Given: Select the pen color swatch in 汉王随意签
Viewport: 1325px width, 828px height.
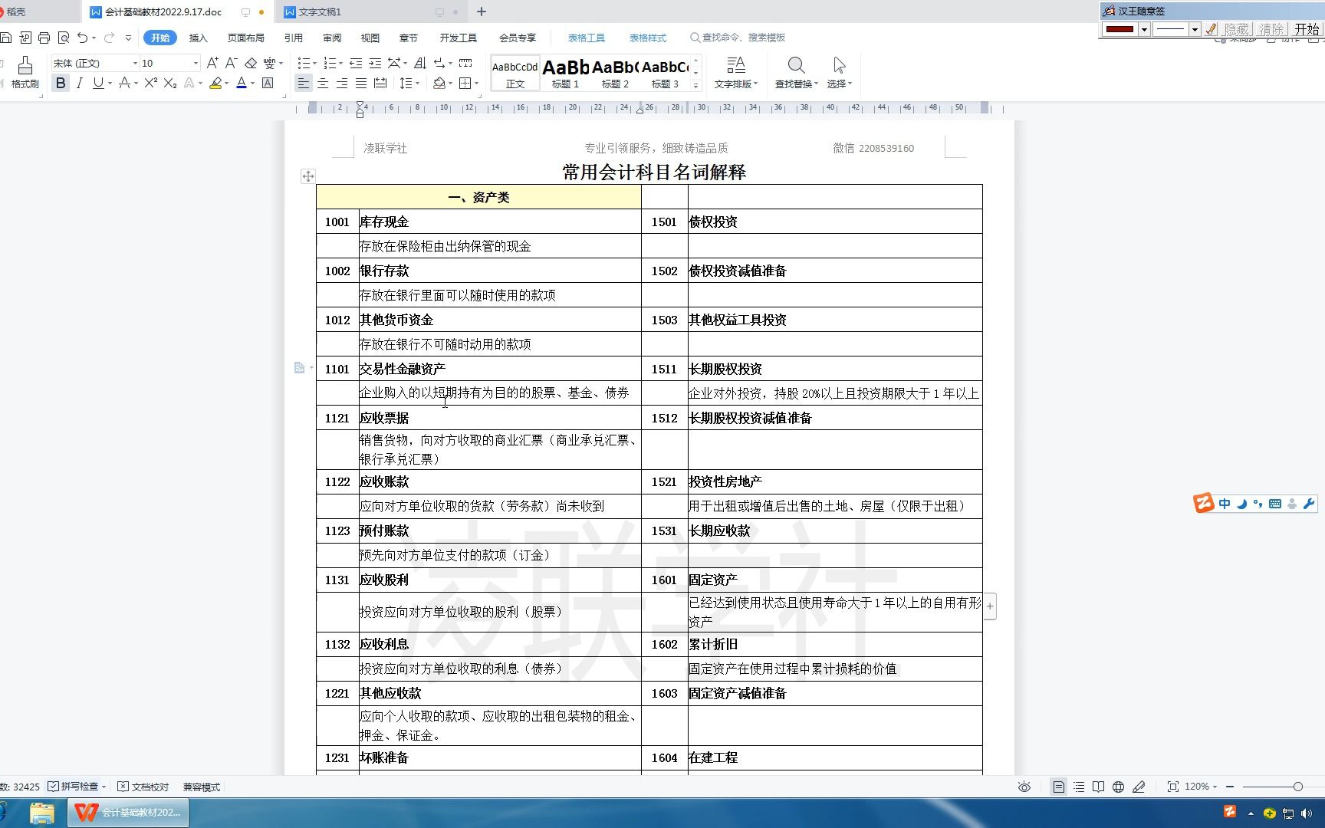Looking at the screenshot, I should point(1120,29).
